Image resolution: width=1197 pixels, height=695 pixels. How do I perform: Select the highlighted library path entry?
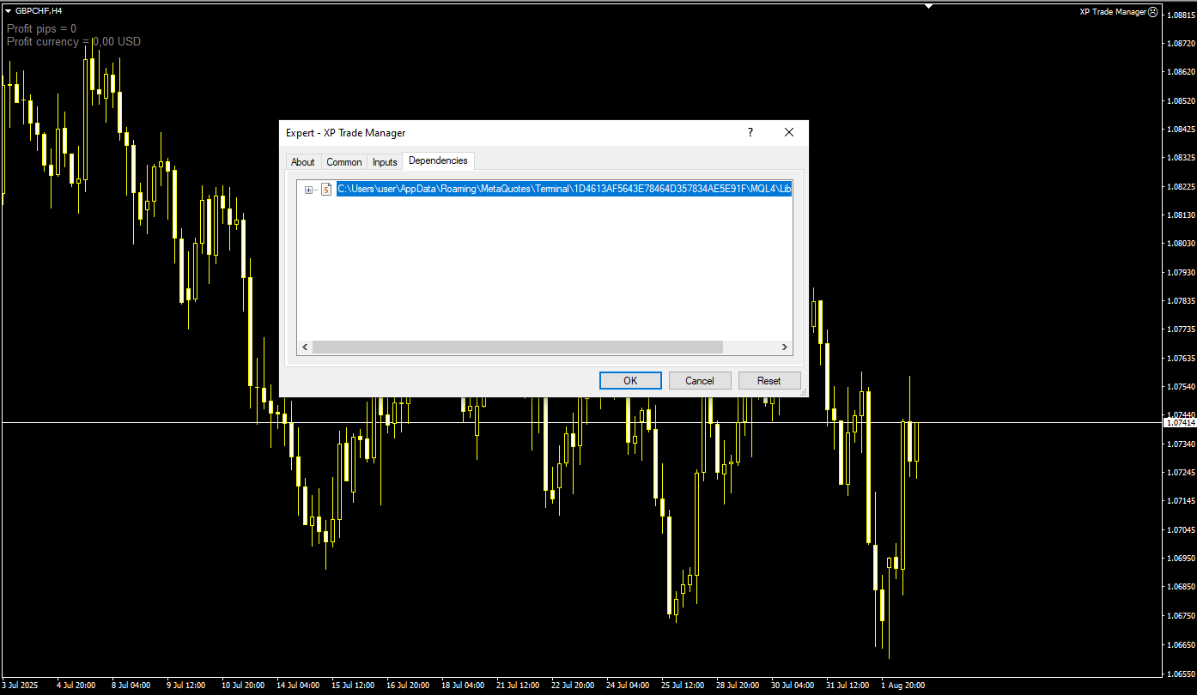(564, 188)
